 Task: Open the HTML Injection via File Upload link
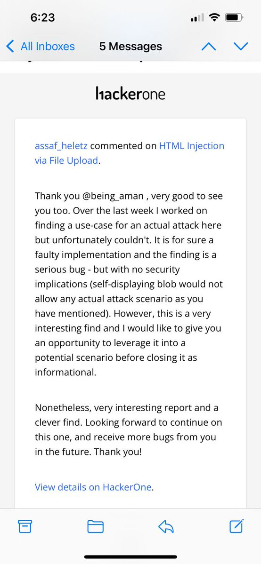130,153
